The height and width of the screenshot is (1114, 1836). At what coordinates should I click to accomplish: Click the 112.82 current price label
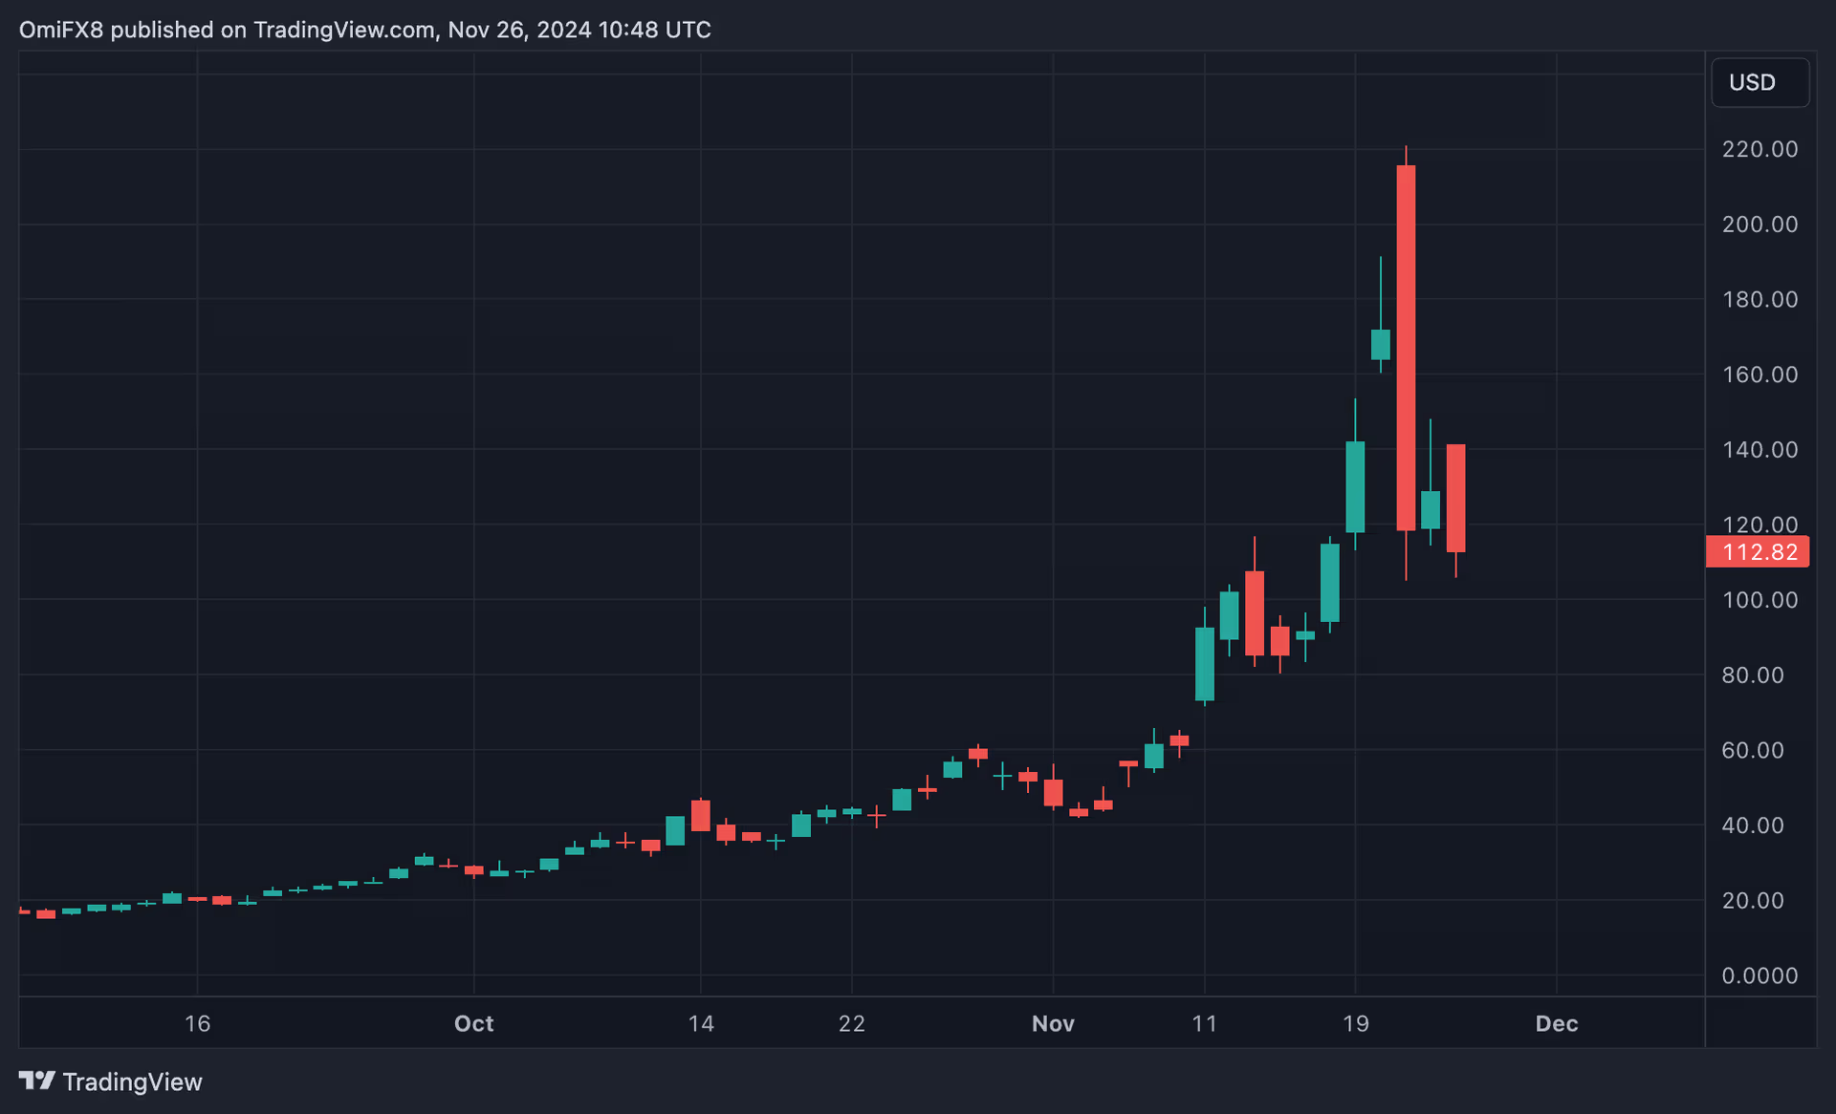(1758, 552)
